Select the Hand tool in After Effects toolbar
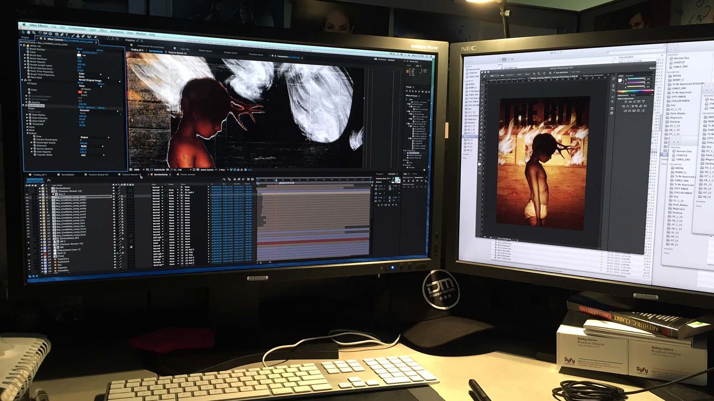Screen dimensions: 714x401 click(29, 32)
